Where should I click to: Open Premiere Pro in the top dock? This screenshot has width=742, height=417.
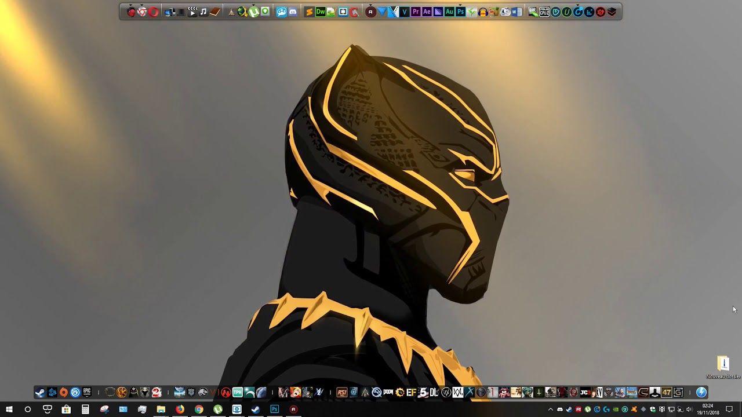416,12
